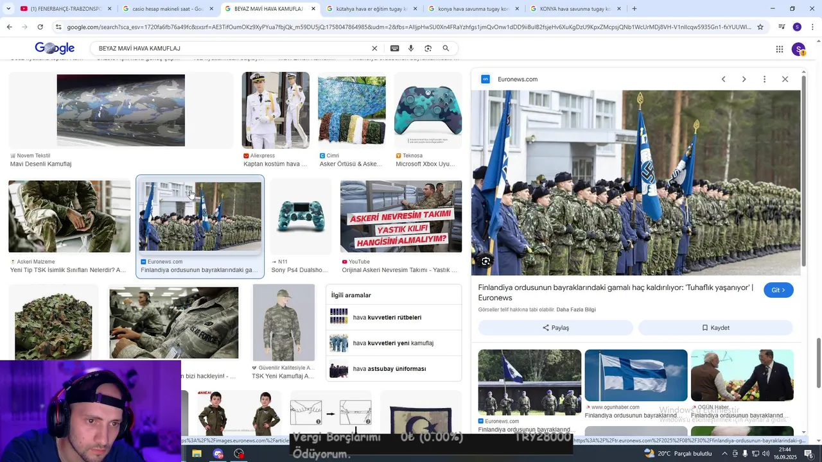822x462 pixels.
Task: Open the taskbar volume speaker icon
Action: tap(765, 454)
